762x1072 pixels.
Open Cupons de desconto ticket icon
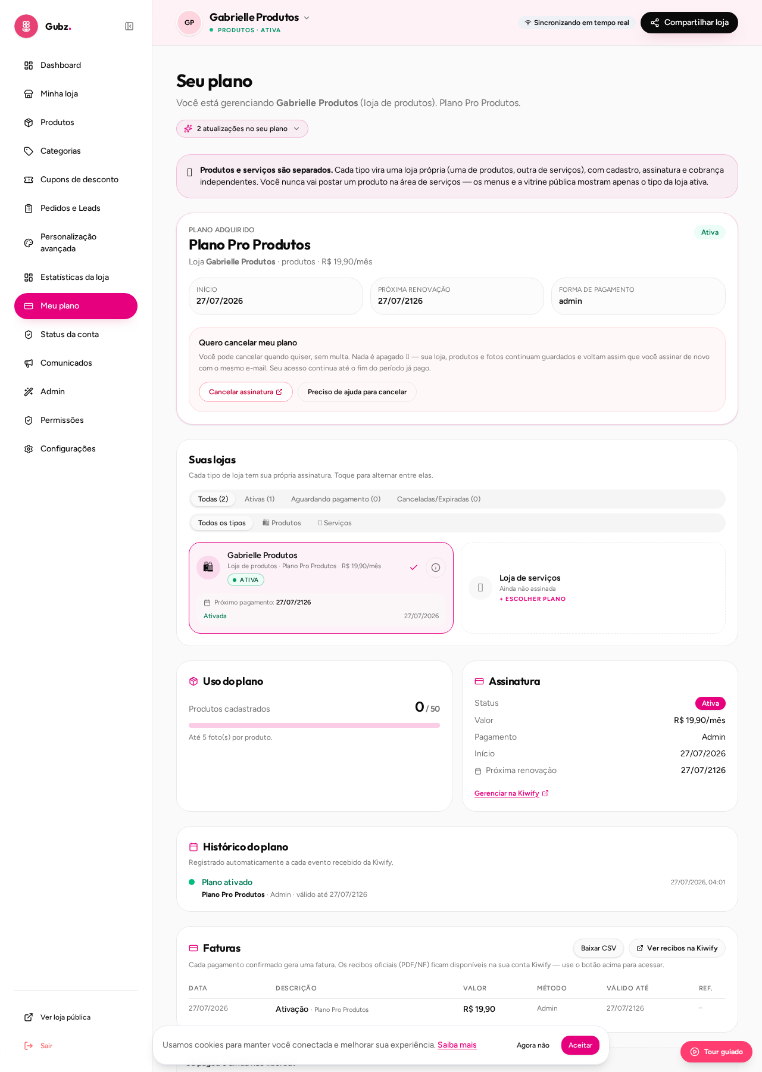[x=29, y=180]
